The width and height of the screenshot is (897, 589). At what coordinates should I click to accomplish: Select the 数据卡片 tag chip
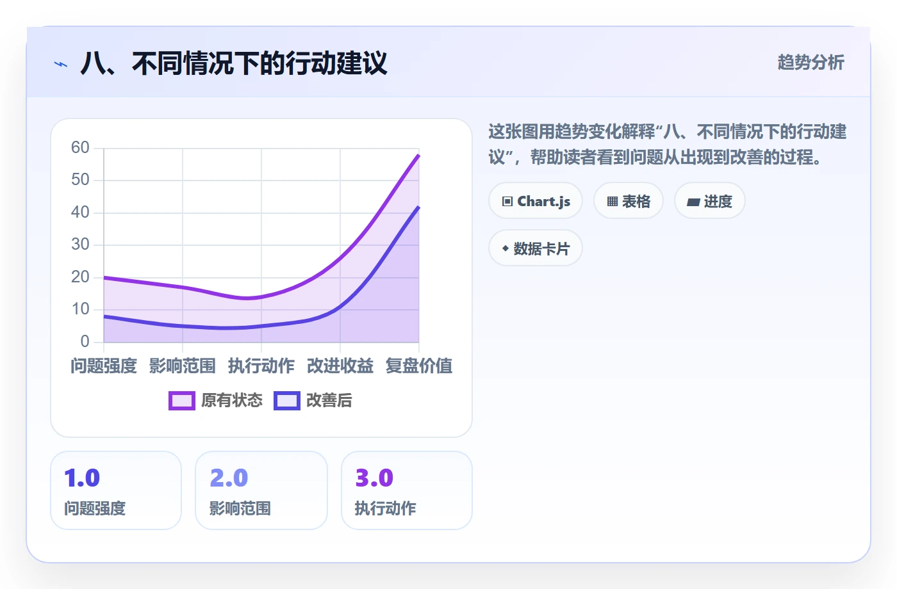pos(536,248)
